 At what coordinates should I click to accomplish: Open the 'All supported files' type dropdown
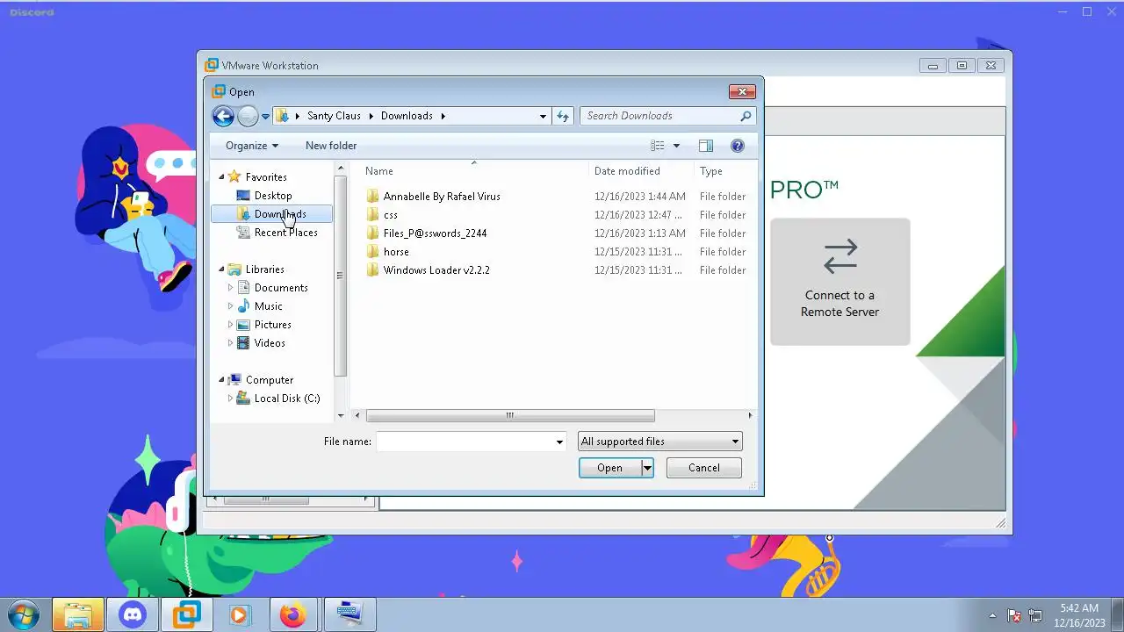(659, 442)
